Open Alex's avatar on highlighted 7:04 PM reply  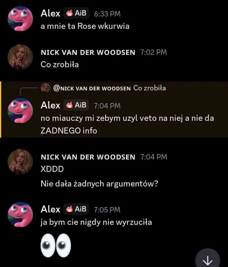[x=20, y=111]
